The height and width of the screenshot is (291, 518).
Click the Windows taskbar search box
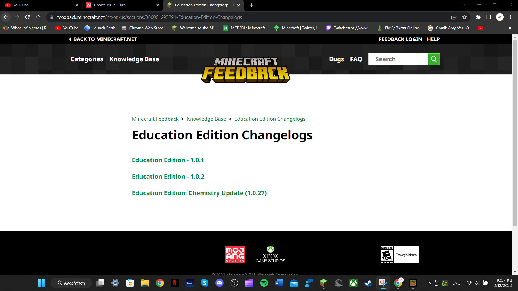pyautogui.click(x=71, y=283)
